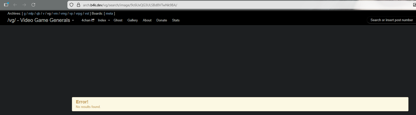Open the sidebar panel icon in browser toolbar
This screenshot has width=416, height=115.
6,5
